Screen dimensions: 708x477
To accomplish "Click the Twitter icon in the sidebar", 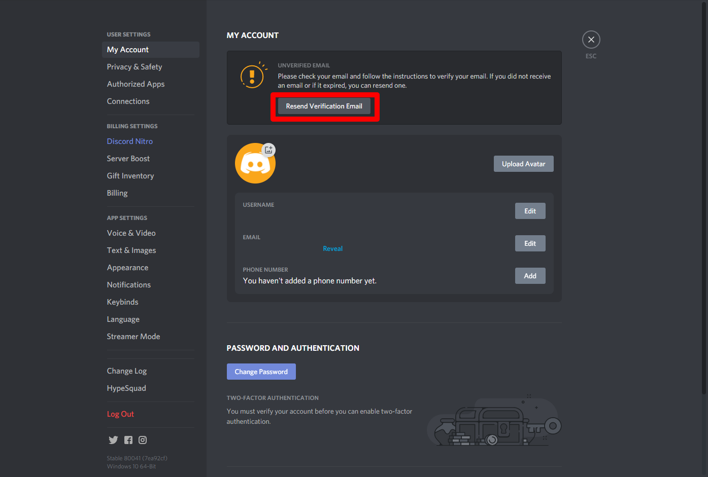I will [x=113, y=440].
